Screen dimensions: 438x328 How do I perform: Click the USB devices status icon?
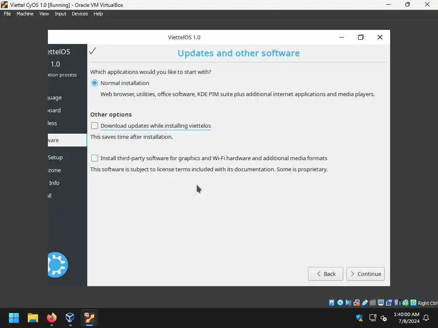364,303
